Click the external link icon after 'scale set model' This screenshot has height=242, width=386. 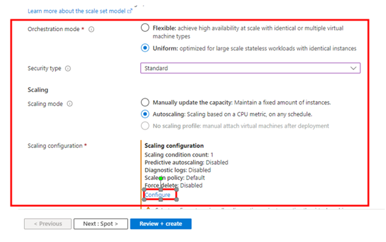(129, 11)
